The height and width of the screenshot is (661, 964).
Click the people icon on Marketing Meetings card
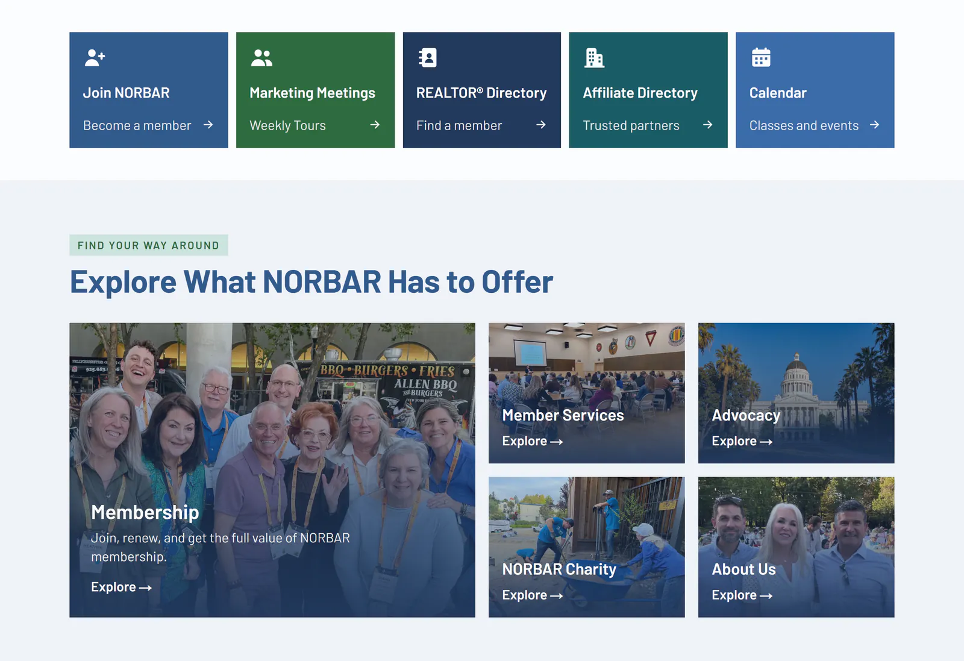tap(261, 58)
